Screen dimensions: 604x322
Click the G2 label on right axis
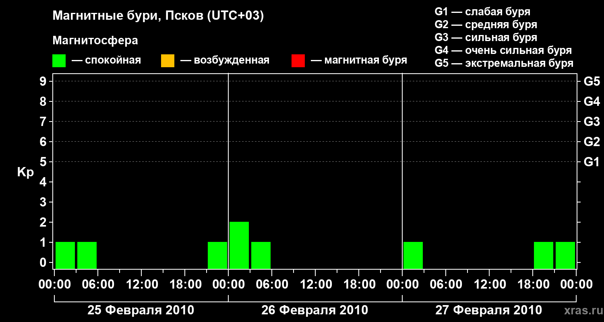[x=592, y=142]
